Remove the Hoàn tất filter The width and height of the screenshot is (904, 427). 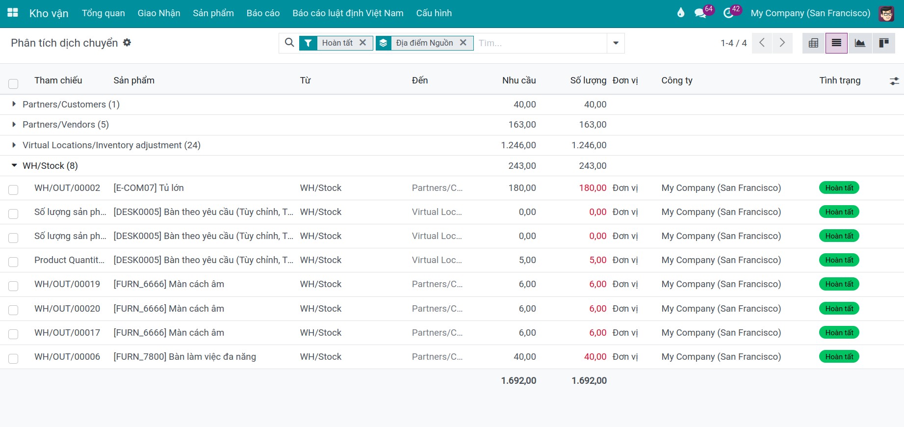pos(363,43)
